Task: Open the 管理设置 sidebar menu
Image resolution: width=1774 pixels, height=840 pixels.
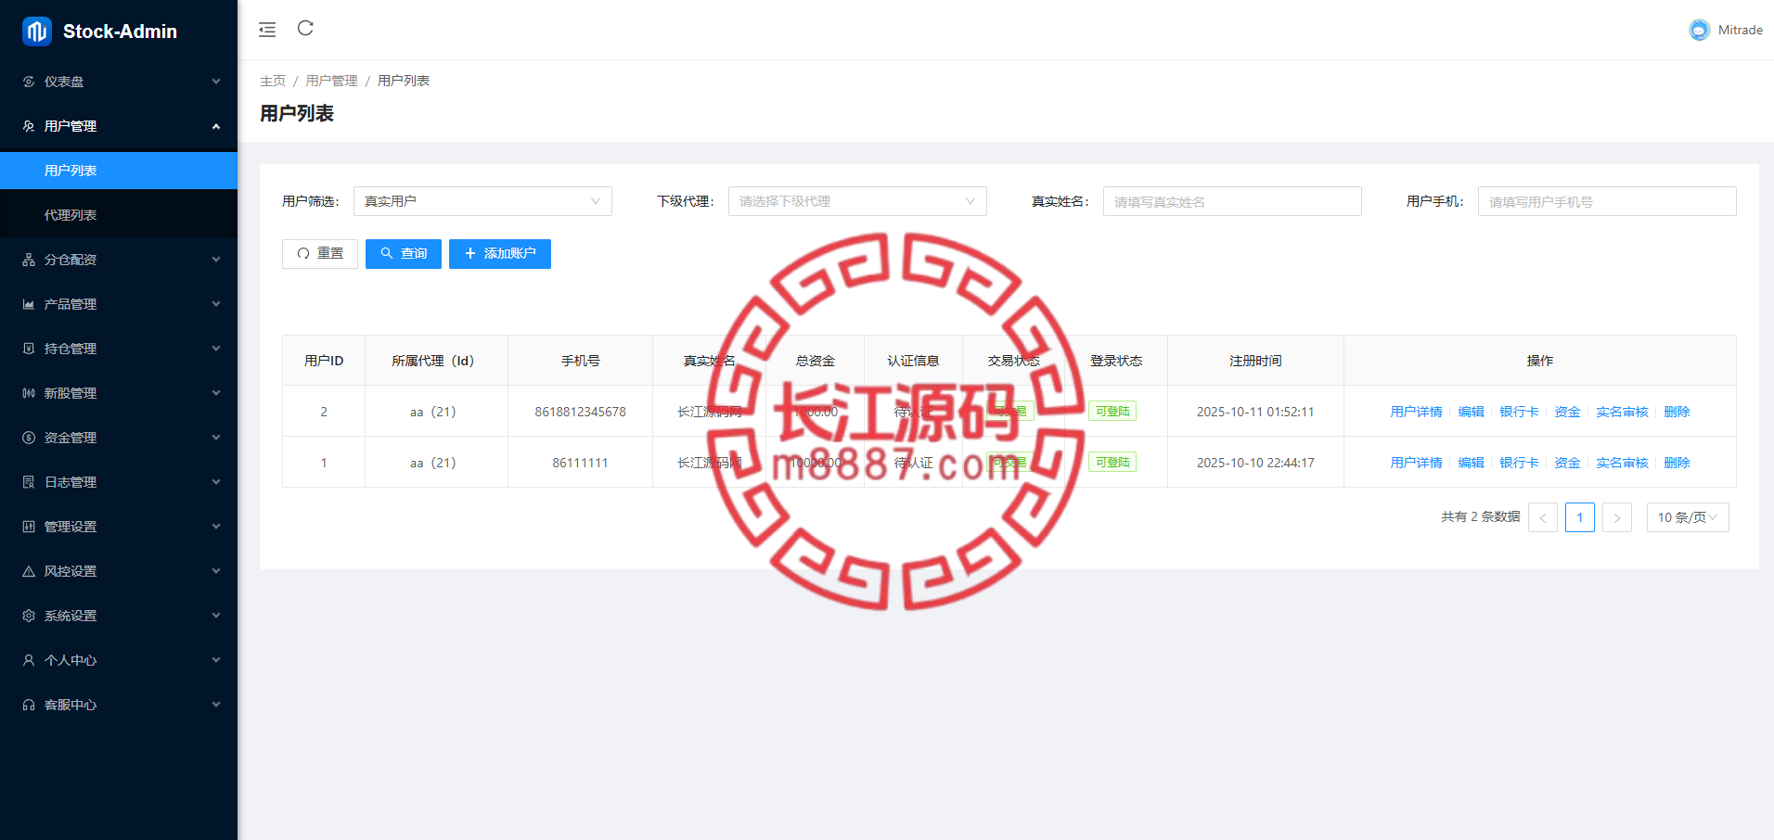Action: [x=119, y=527]
